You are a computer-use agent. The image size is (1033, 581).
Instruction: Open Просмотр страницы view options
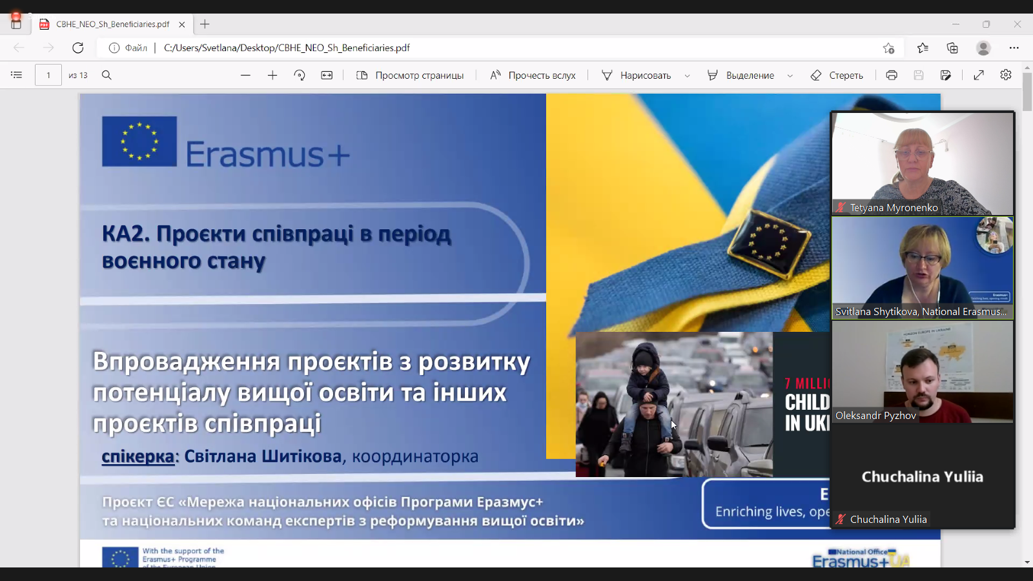[410, 75]
